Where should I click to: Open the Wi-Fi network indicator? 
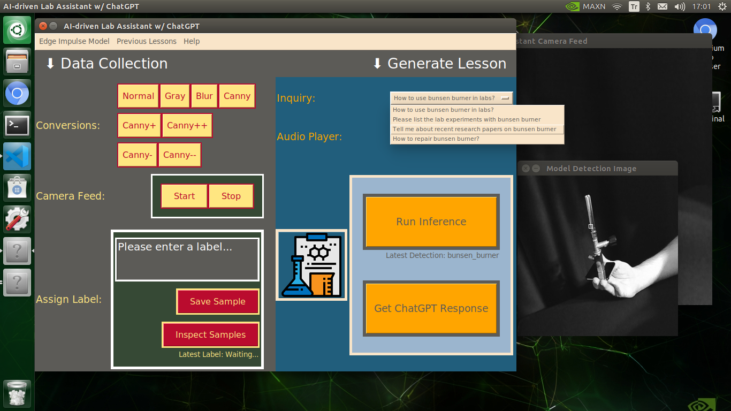tap(617, 6)
